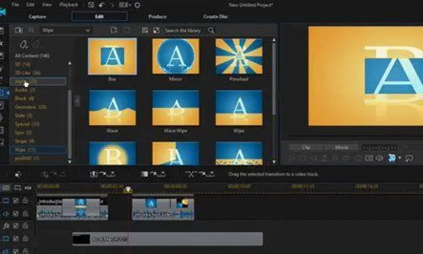The width and height of the screenshot is (423, 254).
Task: Open the View menu
Action: [47, 5]
